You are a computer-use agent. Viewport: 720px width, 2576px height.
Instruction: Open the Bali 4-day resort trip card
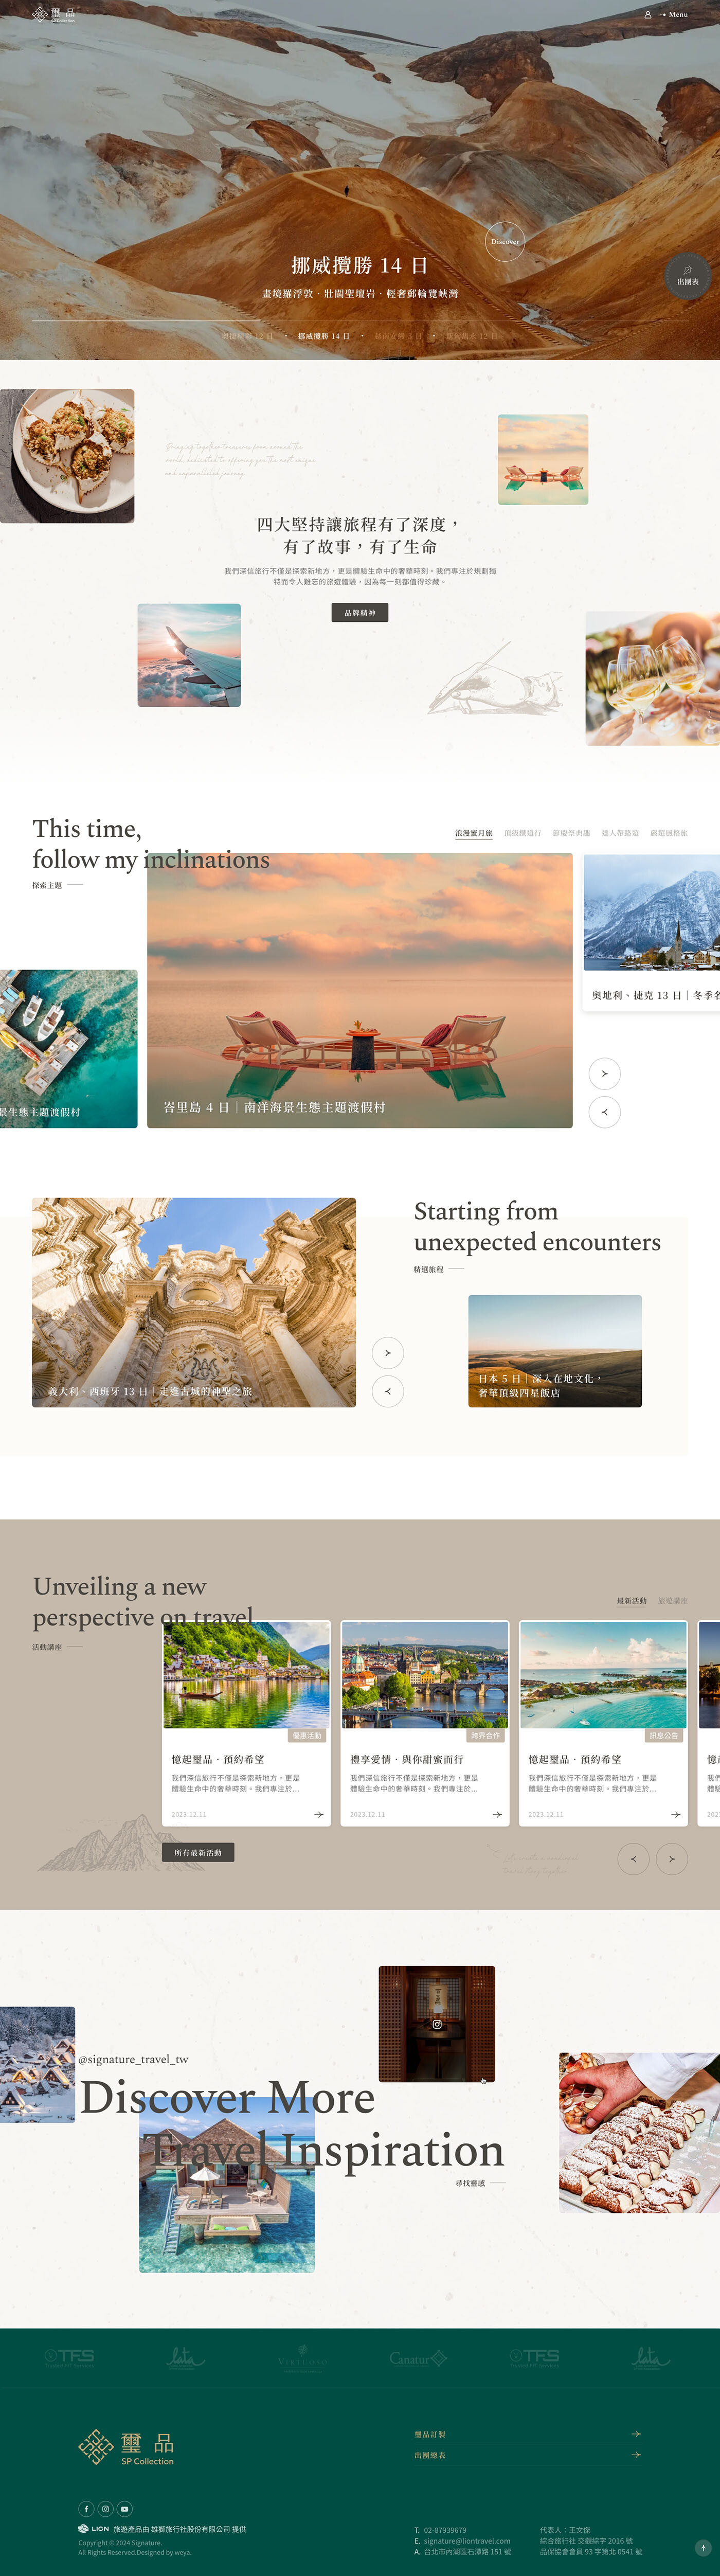pos(360,990)
